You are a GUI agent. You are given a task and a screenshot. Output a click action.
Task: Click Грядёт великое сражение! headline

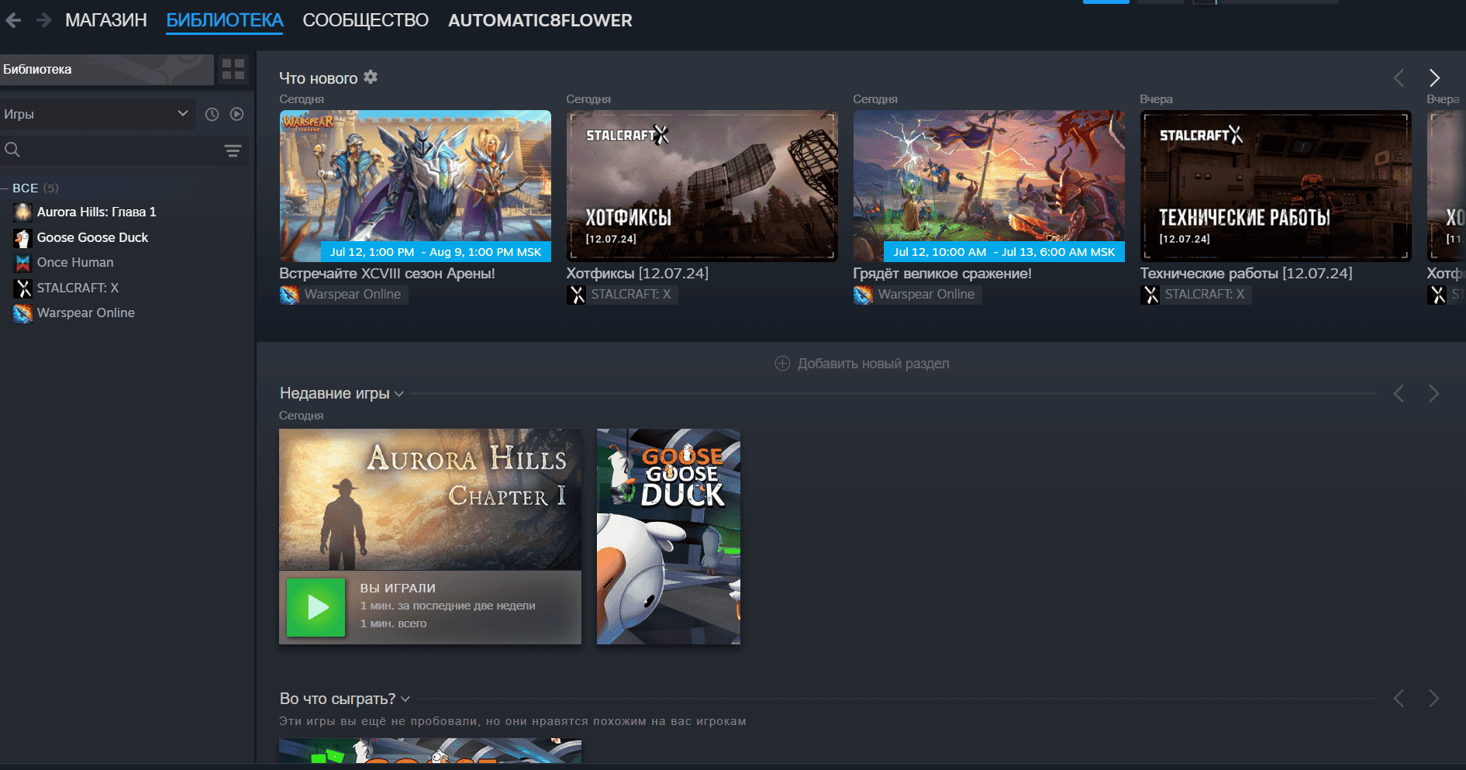[943, 273]
